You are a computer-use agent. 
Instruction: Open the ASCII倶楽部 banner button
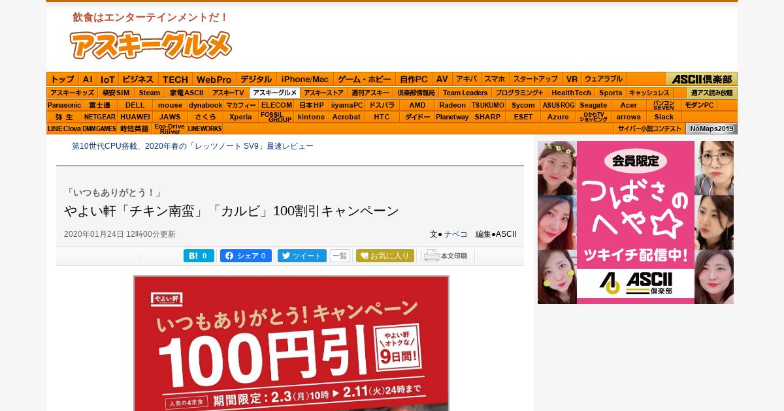[x=702, y=79]
